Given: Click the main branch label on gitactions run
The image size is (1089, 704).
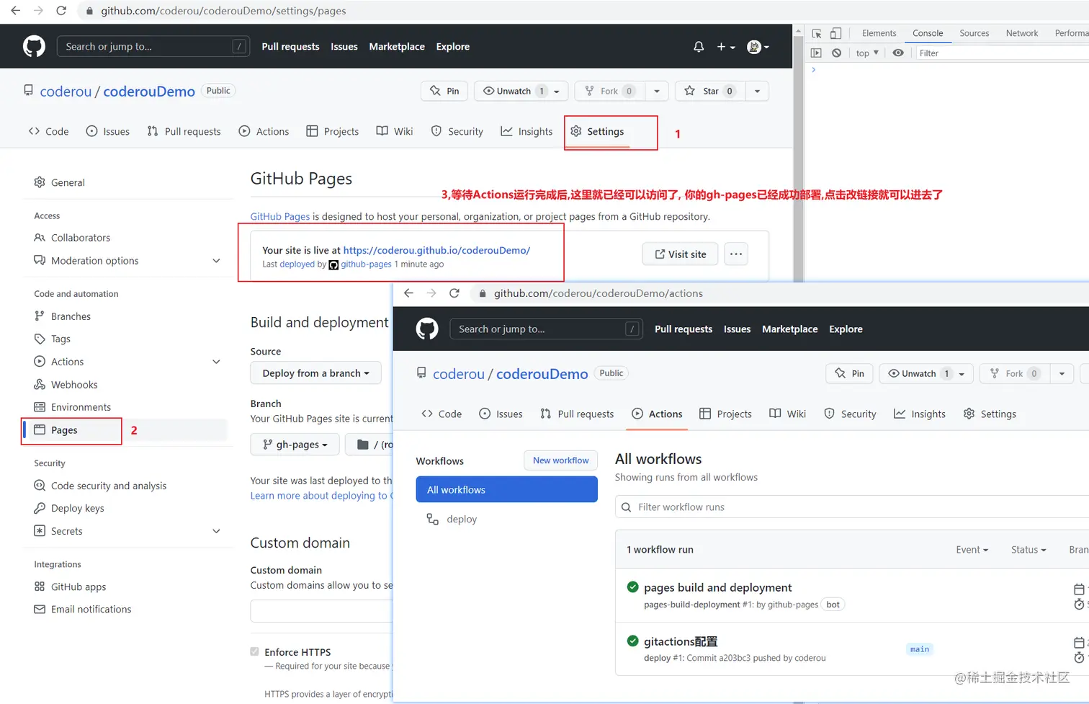Looking at the screenshot, I should tap(919, 649).
